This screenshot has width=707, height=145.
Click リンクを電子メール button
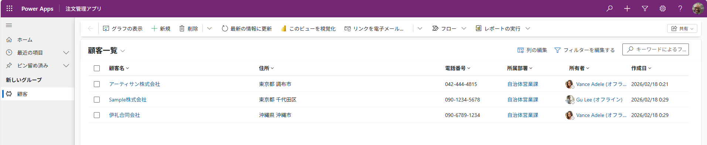click(x=374, y=28)
